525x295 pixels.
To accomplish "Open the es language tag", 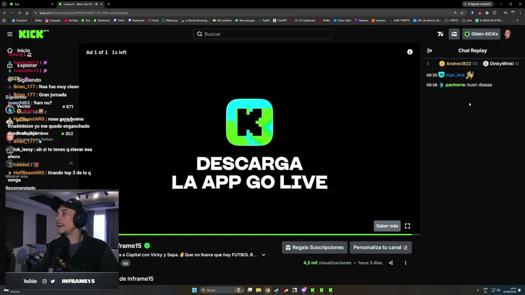I will pyautogui.click(x=126, y=263).
